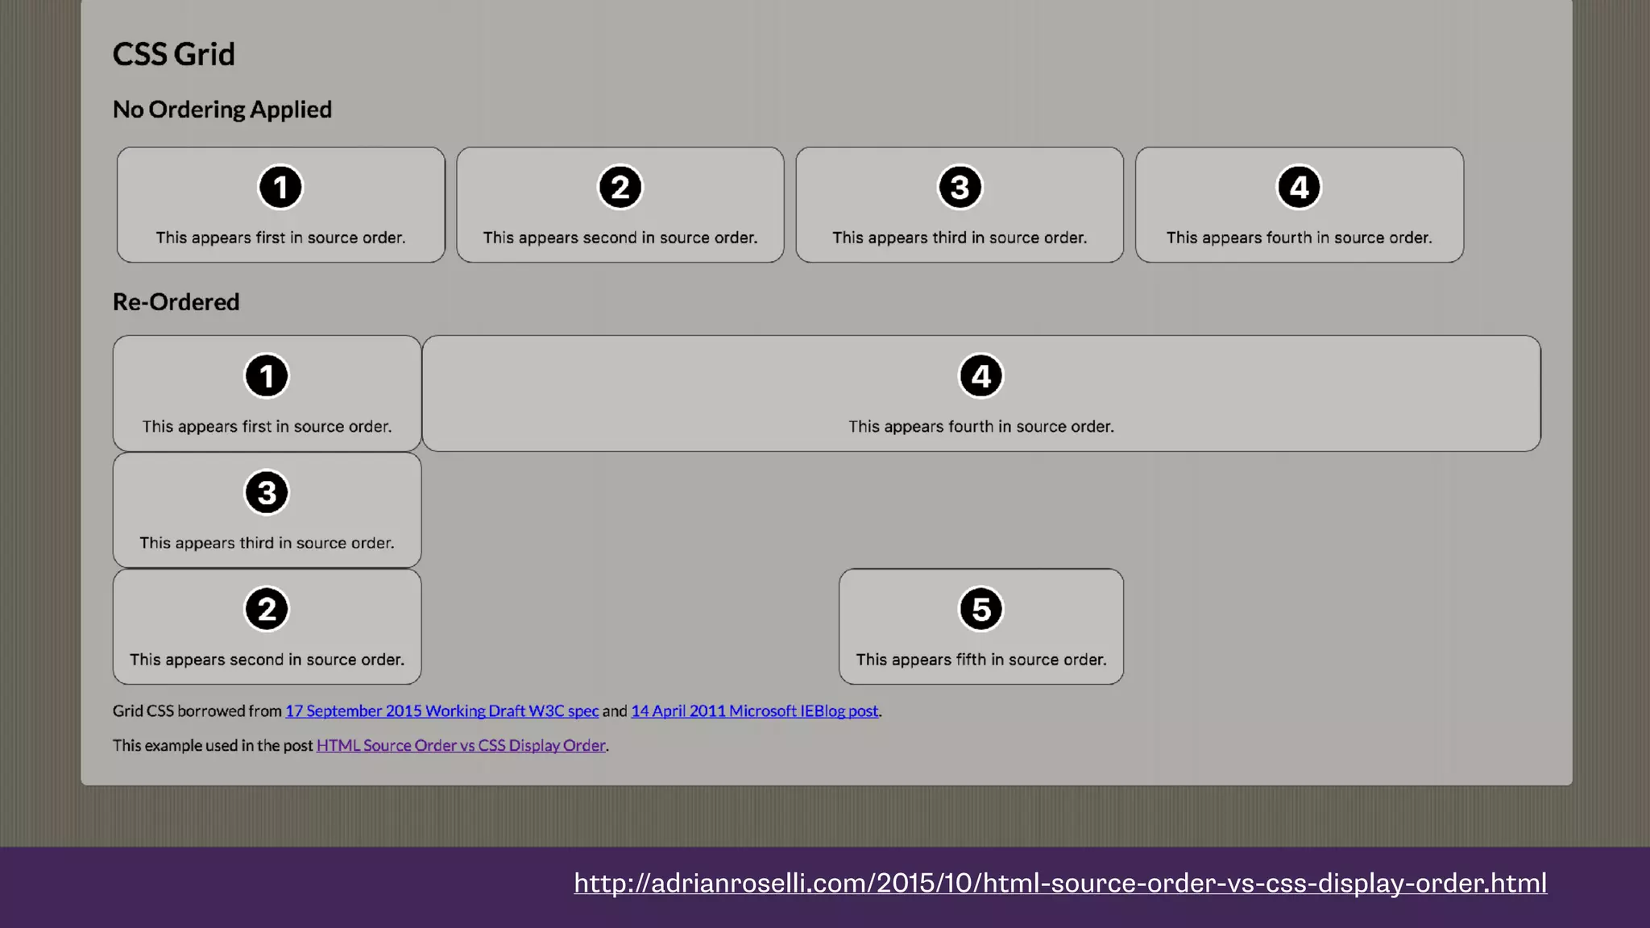Click the number 2 badge in the Re-Ordered grid
This screenshot has height=928, width=1650.
tap(267, 609)
